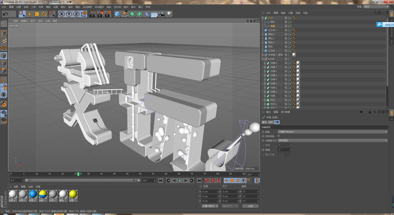Image resolution: width=394 pixels, height=215 pixels.
Task: Open 类型 Bezier dropdown
Action: 333,132
